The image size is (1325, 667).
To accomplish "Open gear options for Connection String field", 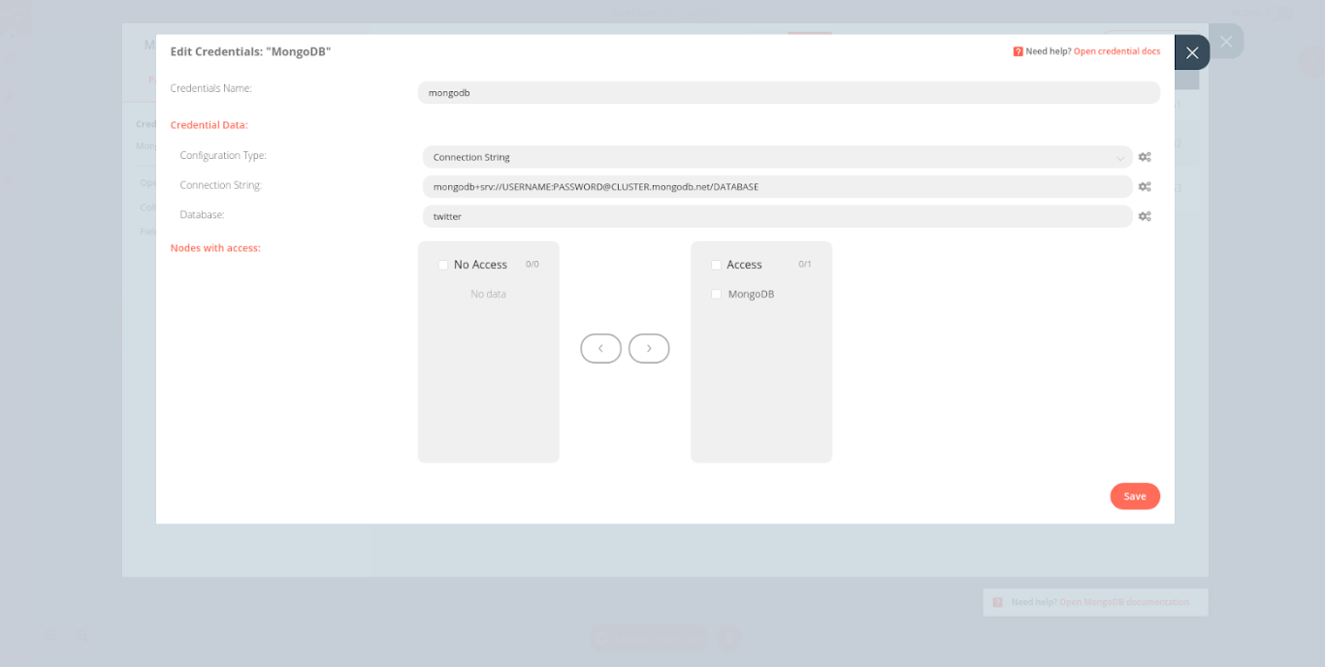I will pyautogui.click(x=1145, y=186).
